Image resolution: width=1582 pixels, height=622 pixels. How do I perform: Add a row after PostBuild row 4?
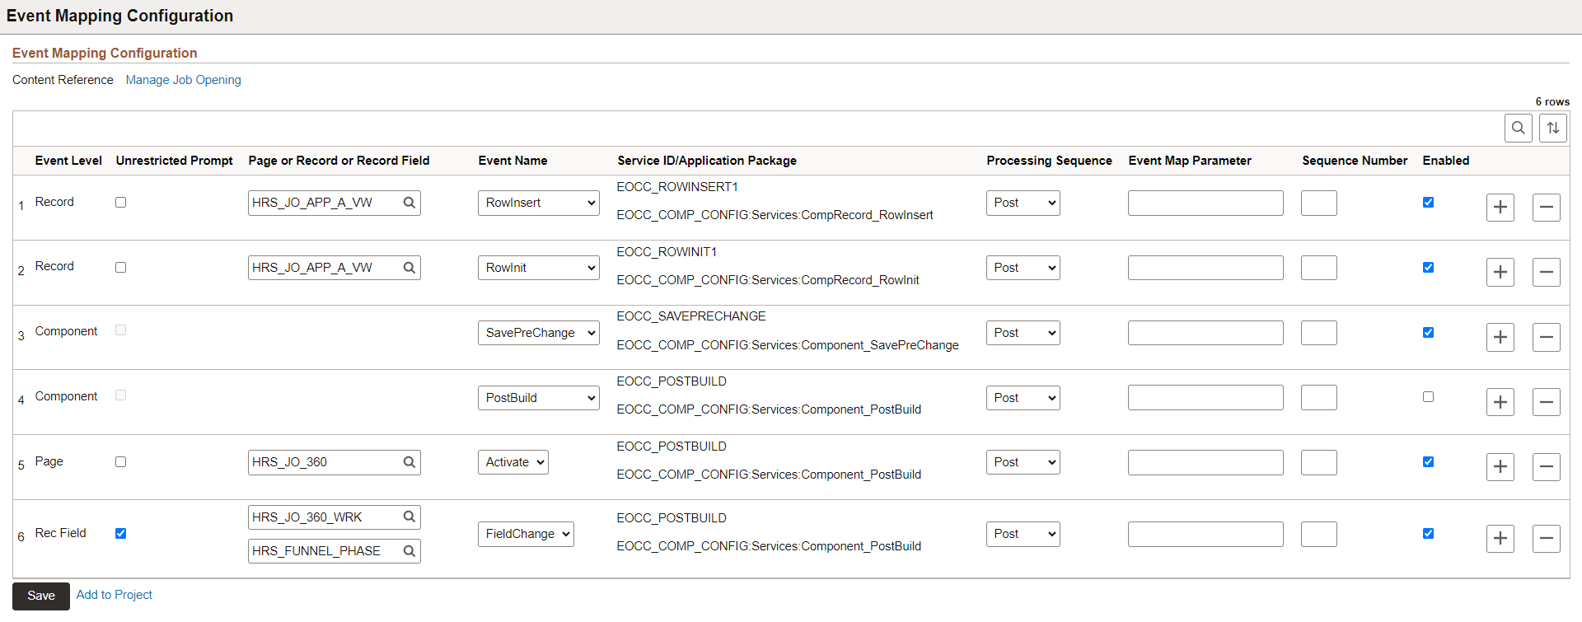tap(1500, 402)
